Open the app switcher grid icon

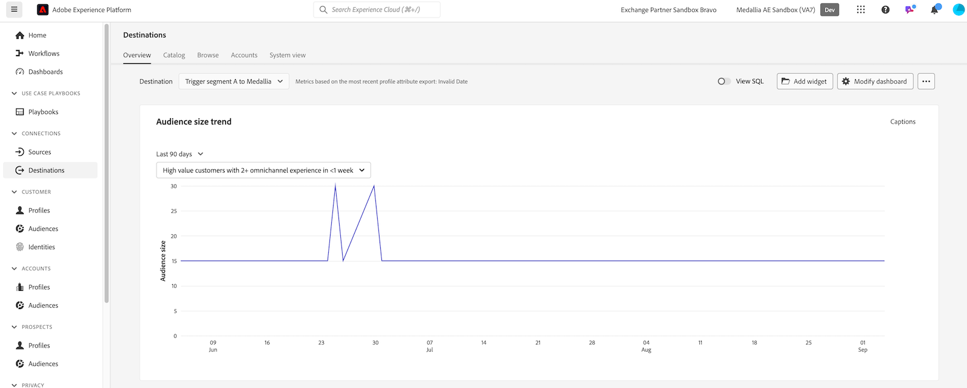pos(861,10)
